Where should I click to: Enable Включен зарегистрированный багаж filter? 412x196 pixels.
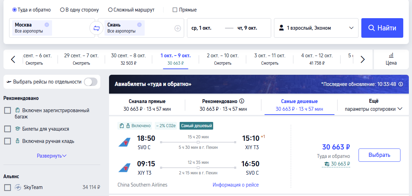[x=8, y=110]
